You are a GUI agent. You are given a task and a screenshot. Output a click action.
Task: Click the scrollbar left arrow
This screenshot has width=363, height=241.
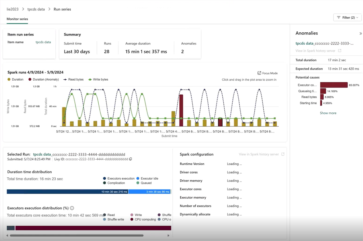click(x=7, y=236)
